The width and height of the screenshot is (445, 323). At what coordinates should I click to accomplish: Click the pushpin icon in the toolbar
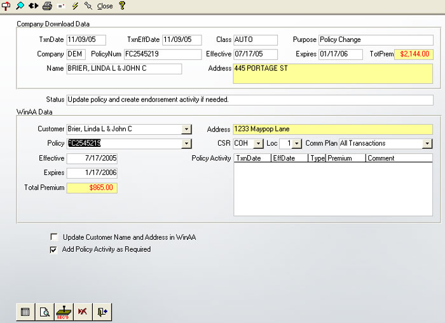88,6
